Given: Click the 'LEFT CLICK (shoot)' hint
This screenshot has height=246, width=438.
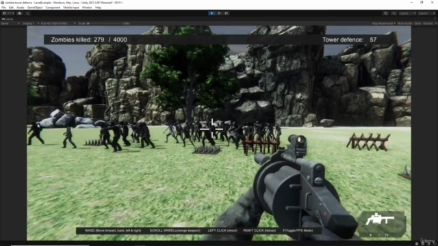Looking at the screenshot, I should [222, 230].
